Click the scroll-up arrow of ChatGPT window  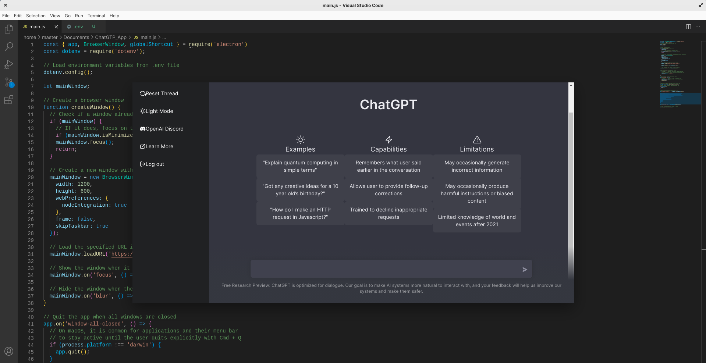[571, 85]
